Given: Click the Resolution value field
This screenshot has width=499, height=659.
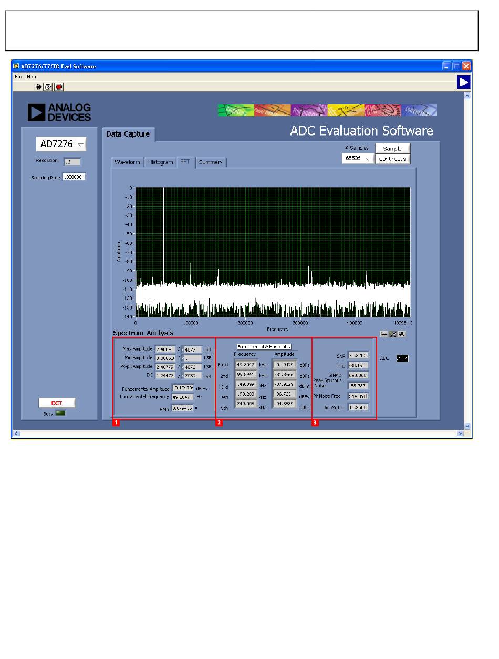Looking at the screenshot, I should 72,161.
